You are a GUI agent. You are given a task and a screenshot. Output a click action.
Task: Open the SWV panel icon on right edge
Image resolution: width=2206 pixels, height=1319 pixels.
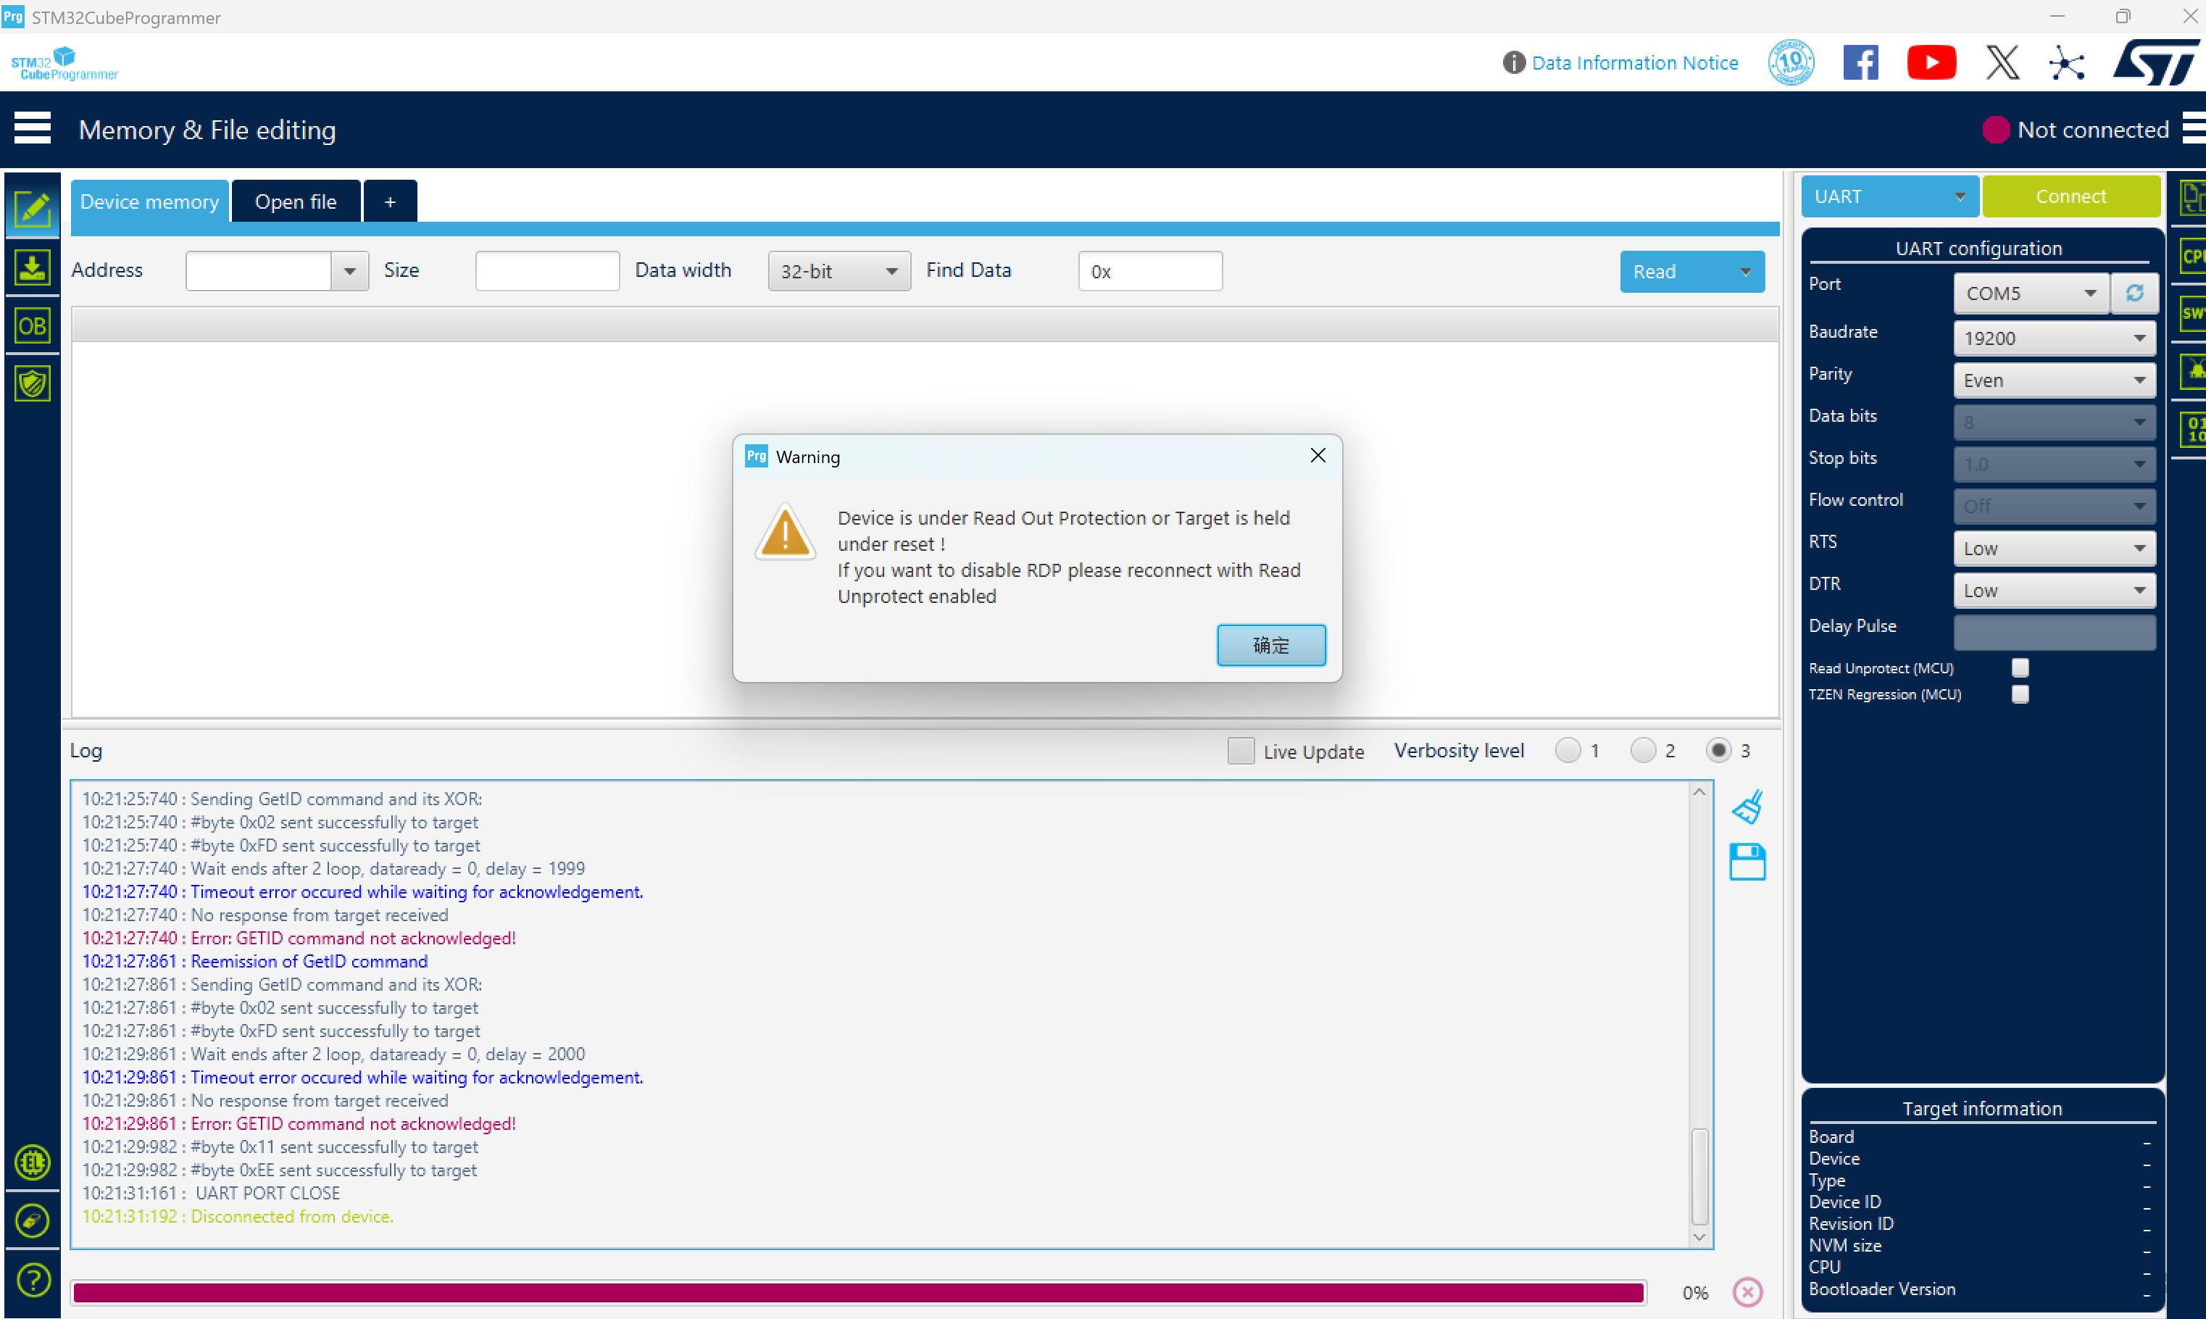(2194, 313)
